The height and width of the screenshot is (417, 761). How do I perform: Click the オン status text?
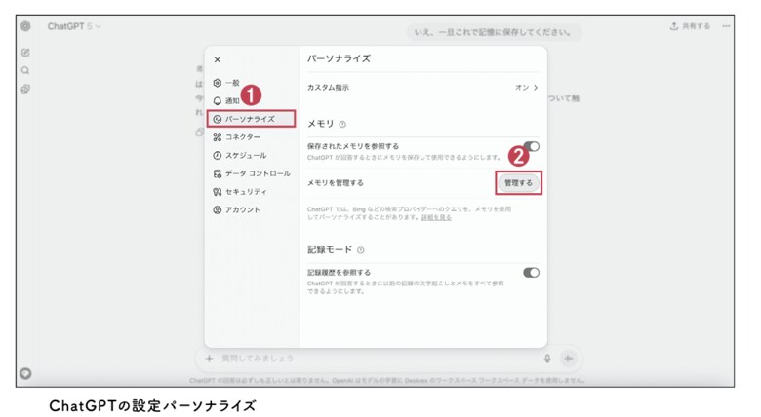522,88
